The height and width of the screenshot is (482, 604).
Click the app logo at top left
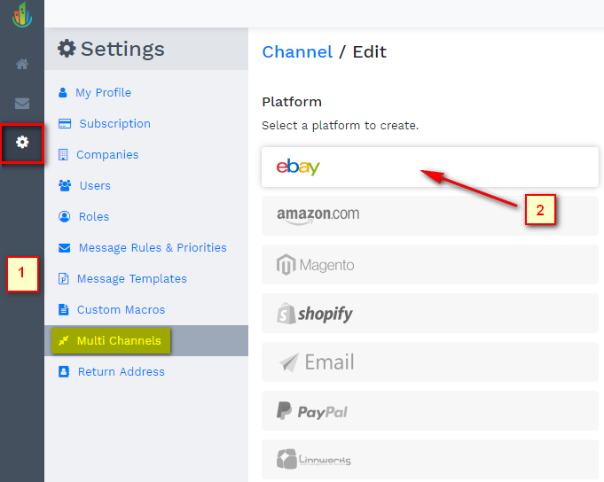click(x=22, y=15)
